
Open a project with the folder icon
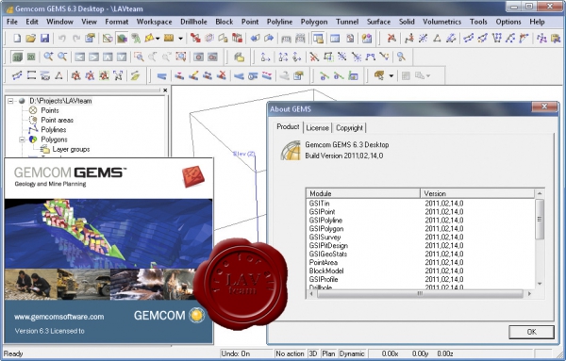coord(31,38)
